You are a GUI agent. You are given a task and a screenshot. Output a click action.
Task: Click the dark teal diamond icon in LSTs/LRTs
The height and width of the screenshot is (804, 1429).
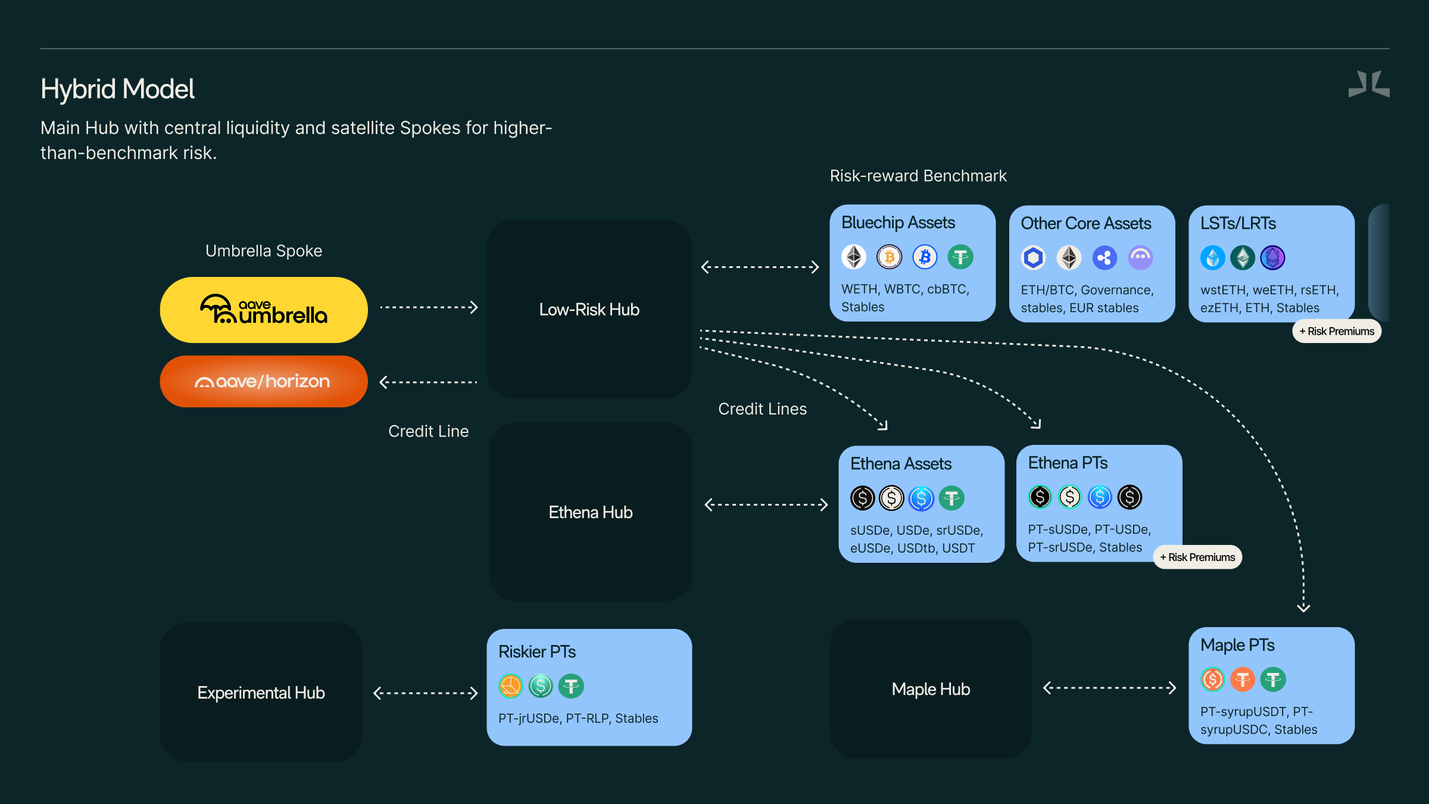(1243, 258)
